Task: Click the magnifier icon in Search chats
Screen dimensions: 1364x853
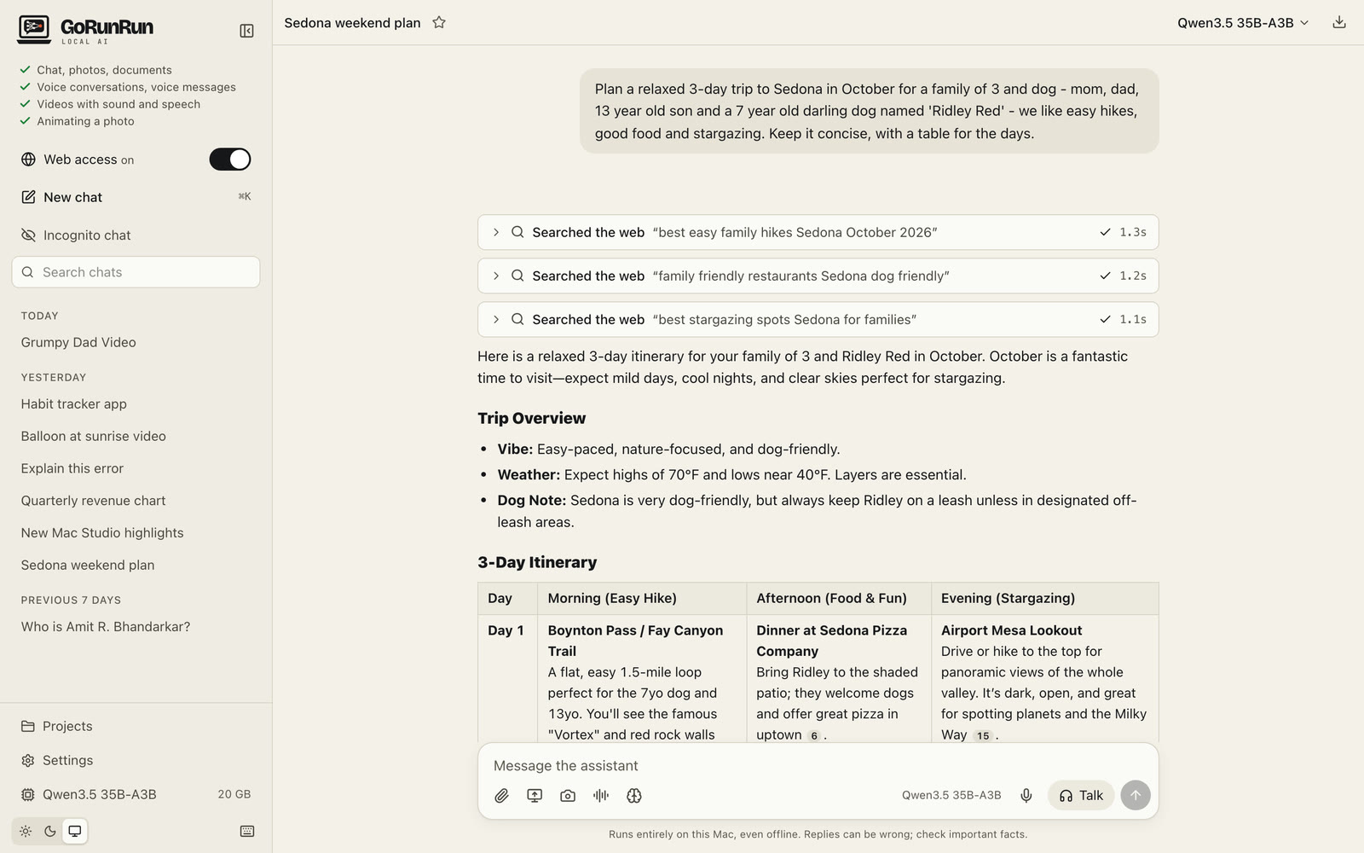Action: [x=27, y=272]
